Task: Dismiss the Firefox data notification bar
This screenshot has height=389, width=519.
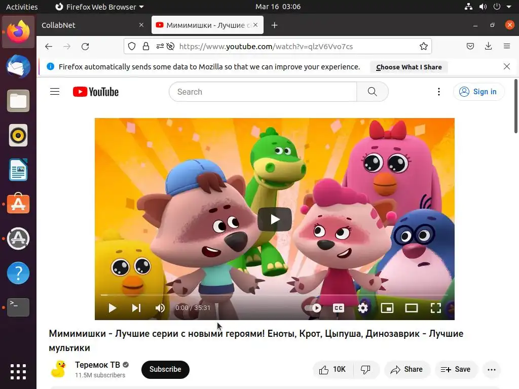Action: (506, 66)
